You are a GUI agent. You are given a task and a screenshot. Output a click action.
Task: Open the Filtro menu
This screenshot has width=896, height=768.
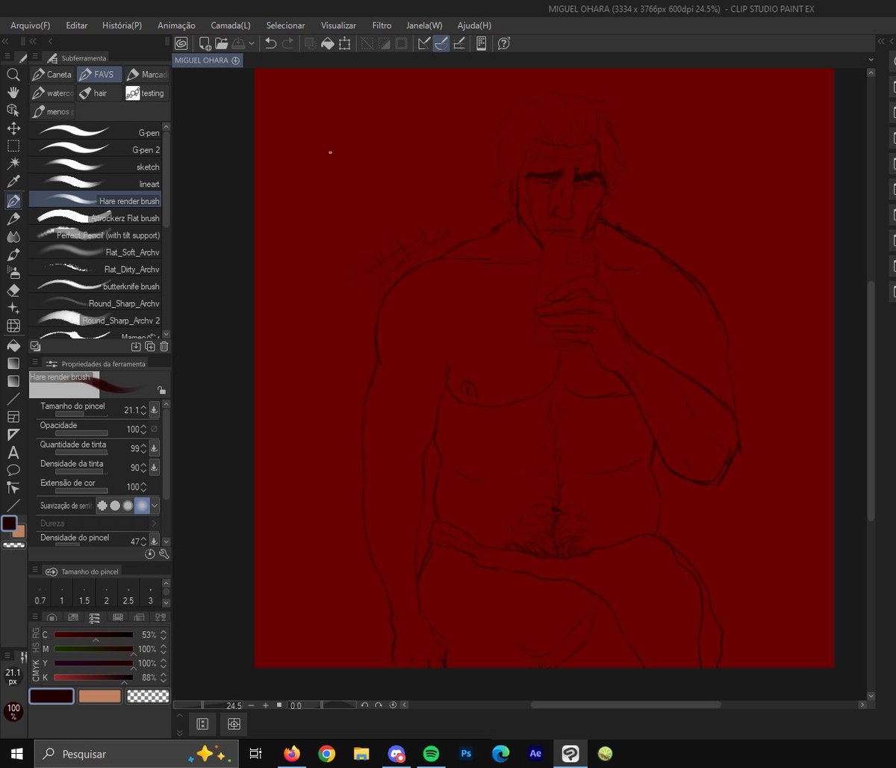(382, 25)
